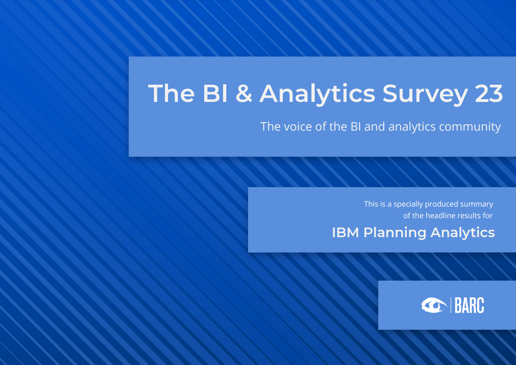Click the BARC wordmark text
The width and height of the screenshot is (516, 365).
(469, 305)
